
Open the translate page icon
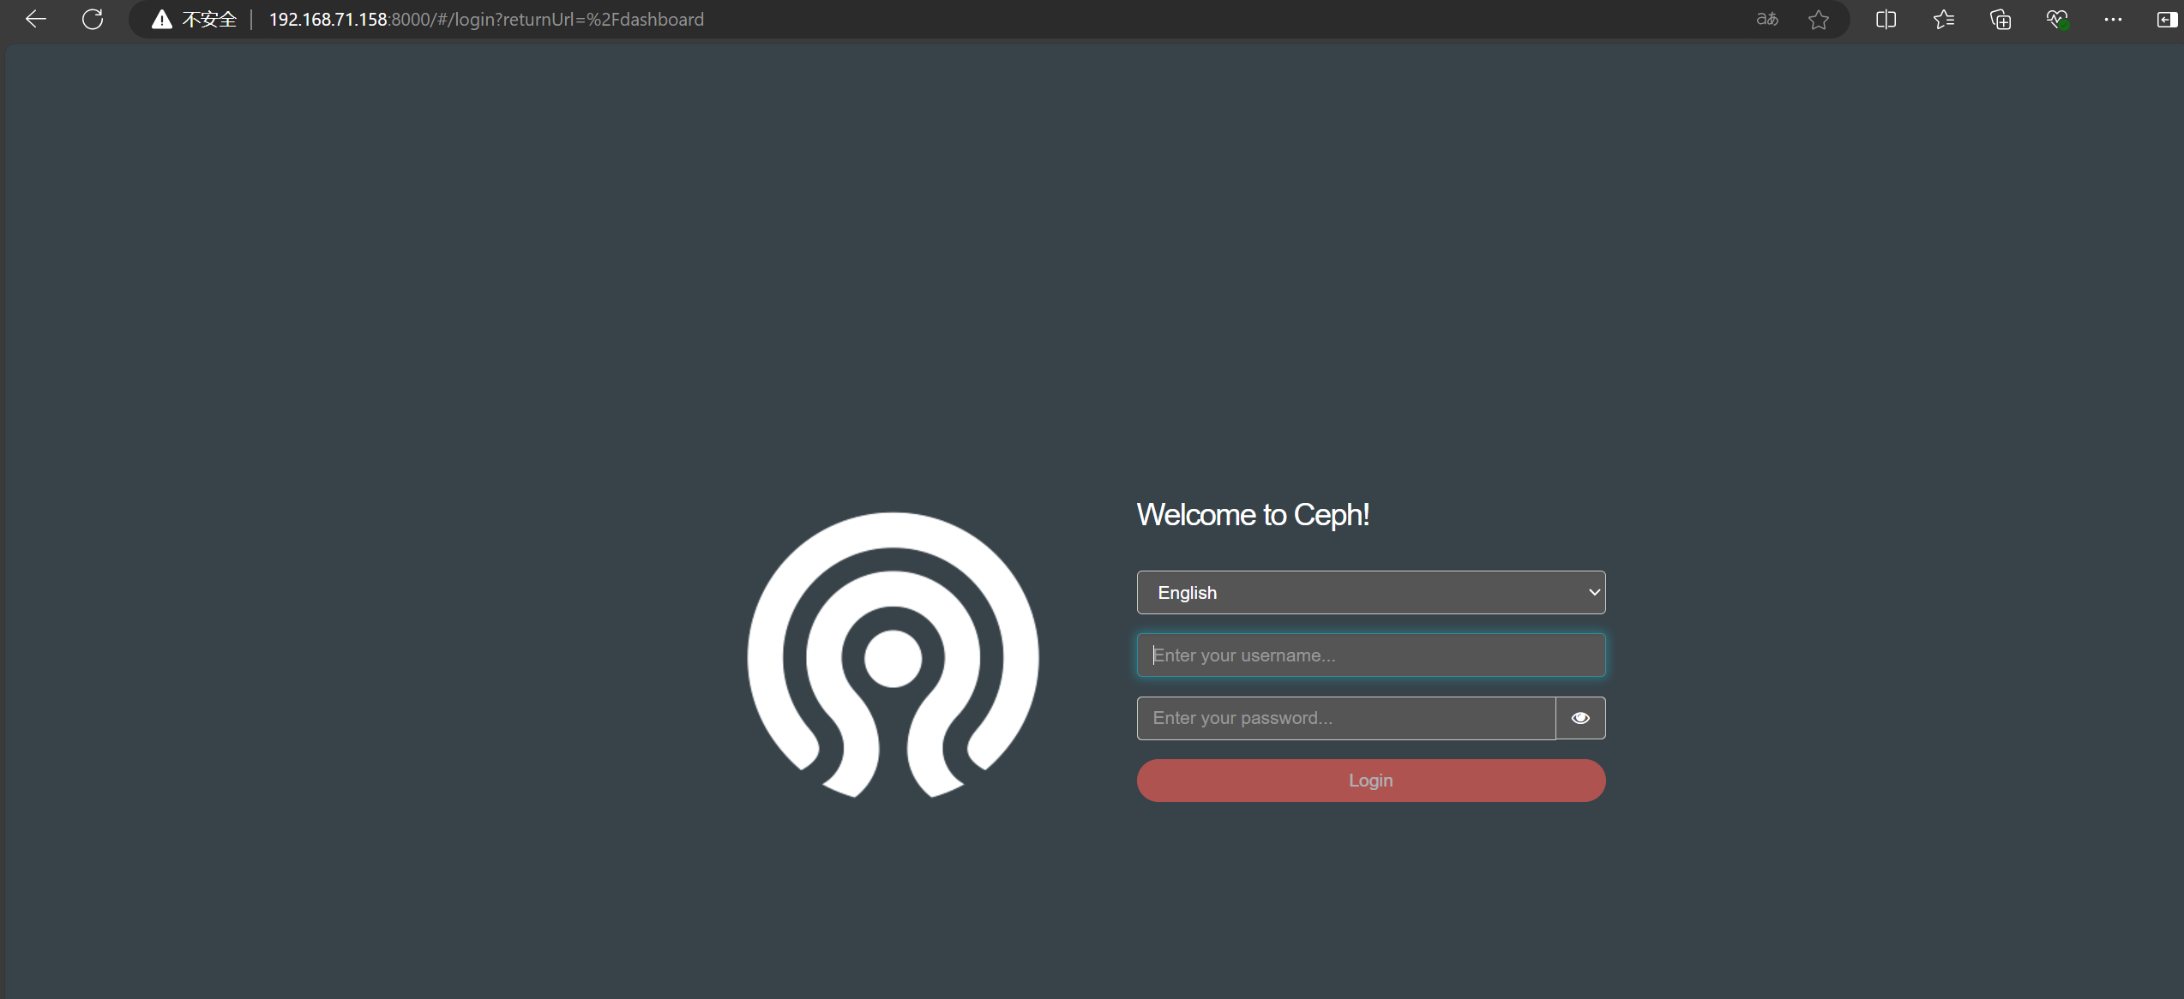(x=1767, y=19)
